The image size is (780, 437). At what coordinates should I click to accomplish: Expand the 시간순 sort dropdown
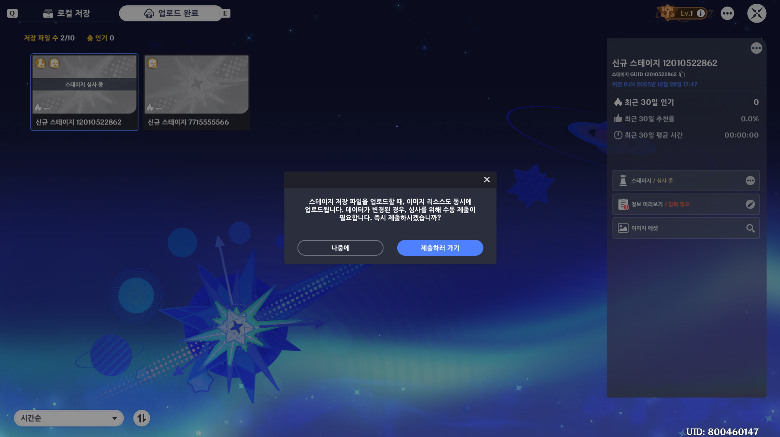point(69,418)
